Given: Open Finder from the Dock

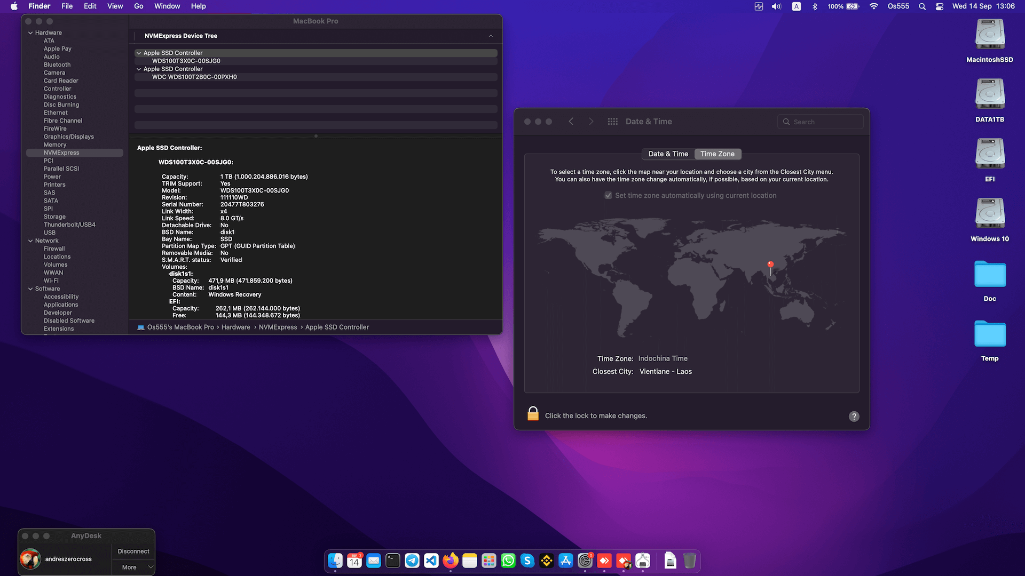Looking at the screenshot, I should [335, 561].
